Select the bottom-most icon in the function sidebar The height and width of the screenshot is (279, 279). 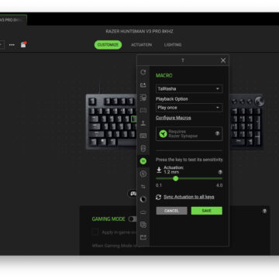[x=143, y=237]
